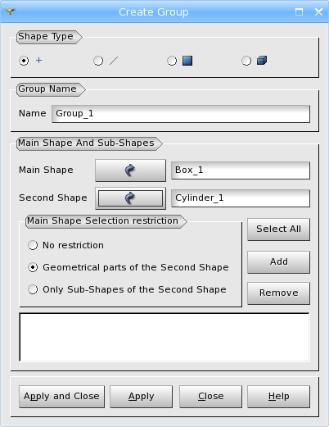Select the face shape type square icon

tap(187, 61)
